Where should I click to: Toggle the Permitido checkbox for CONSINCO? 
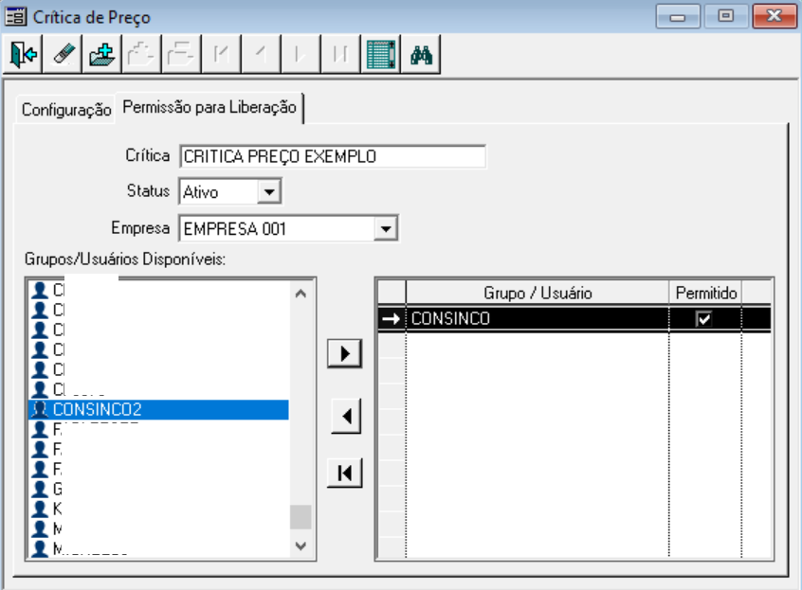703,319
